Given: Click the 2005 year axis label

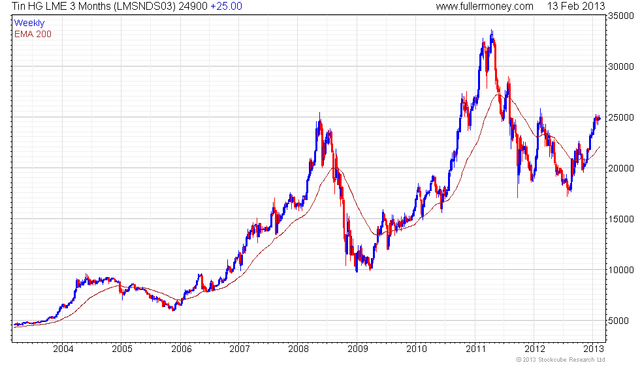Looking at the screenshot, I should click(122, 349).
